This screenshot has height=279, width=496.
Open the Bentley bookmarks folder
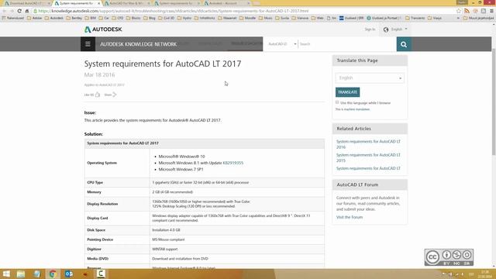74,18
